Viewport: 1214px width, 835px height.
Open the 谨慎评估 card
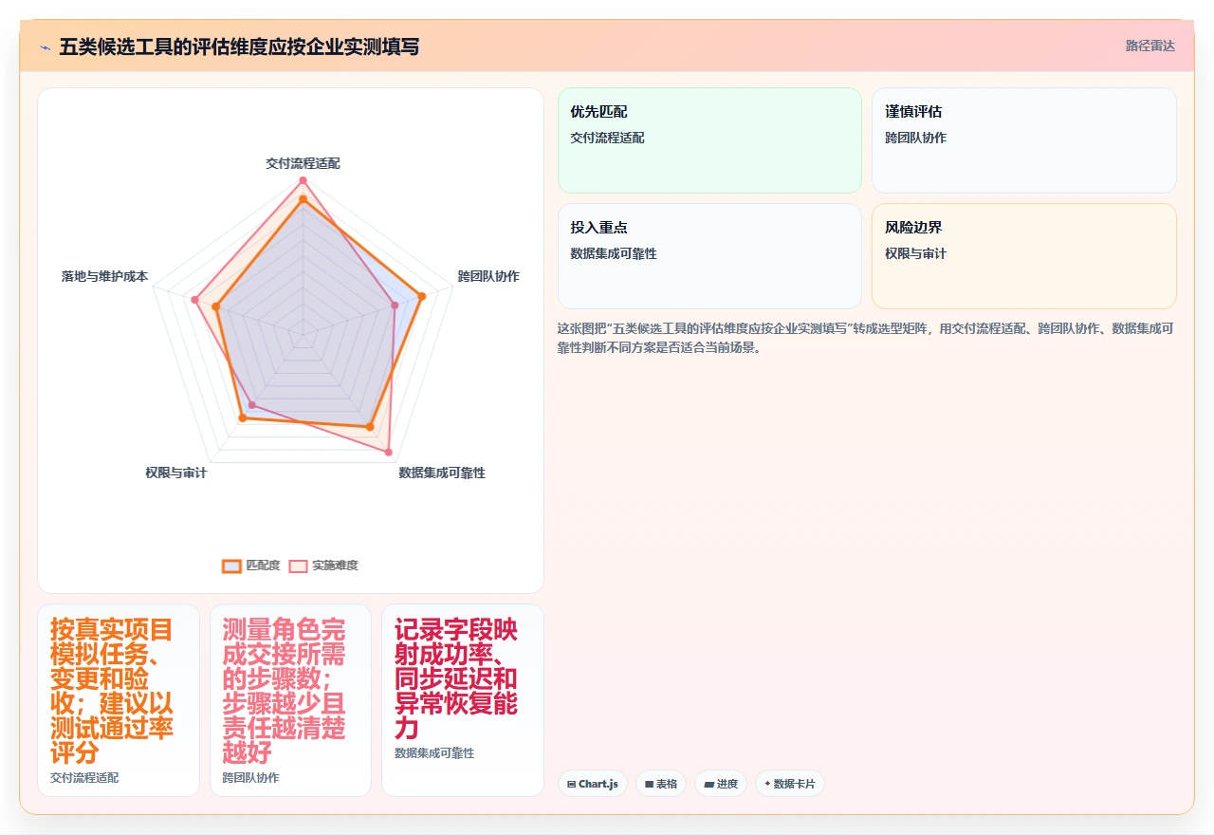click(x=1024, y=140)
